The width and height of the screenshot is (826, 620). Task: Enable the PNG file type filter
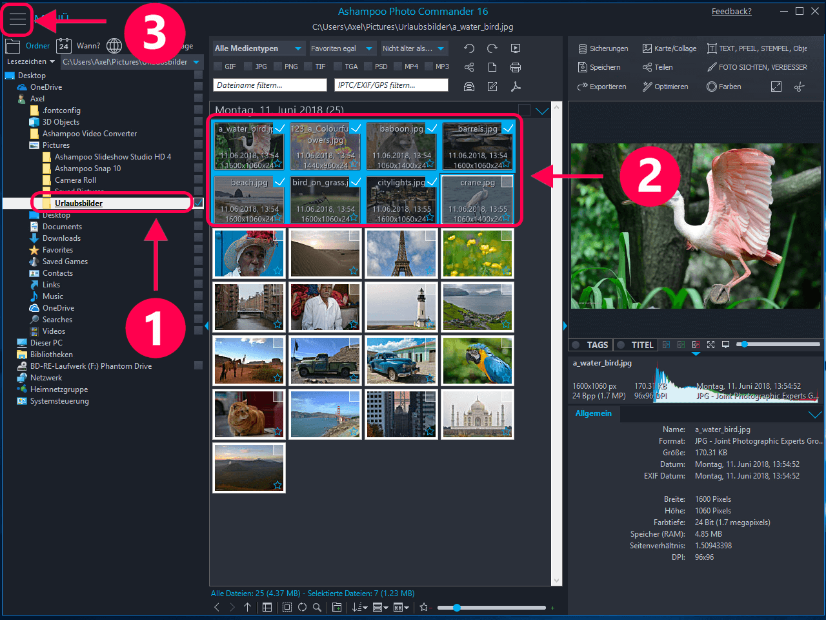[277, 67]
